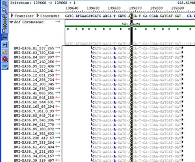
Task: Click red reverse arrow of read 61_479_404
Action: 58,147
